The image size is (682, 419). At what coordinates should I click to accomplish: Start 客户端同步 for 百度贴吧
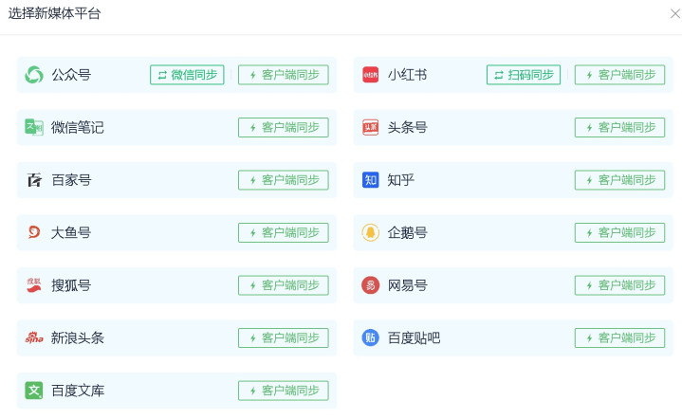click(x=619, y=337)
